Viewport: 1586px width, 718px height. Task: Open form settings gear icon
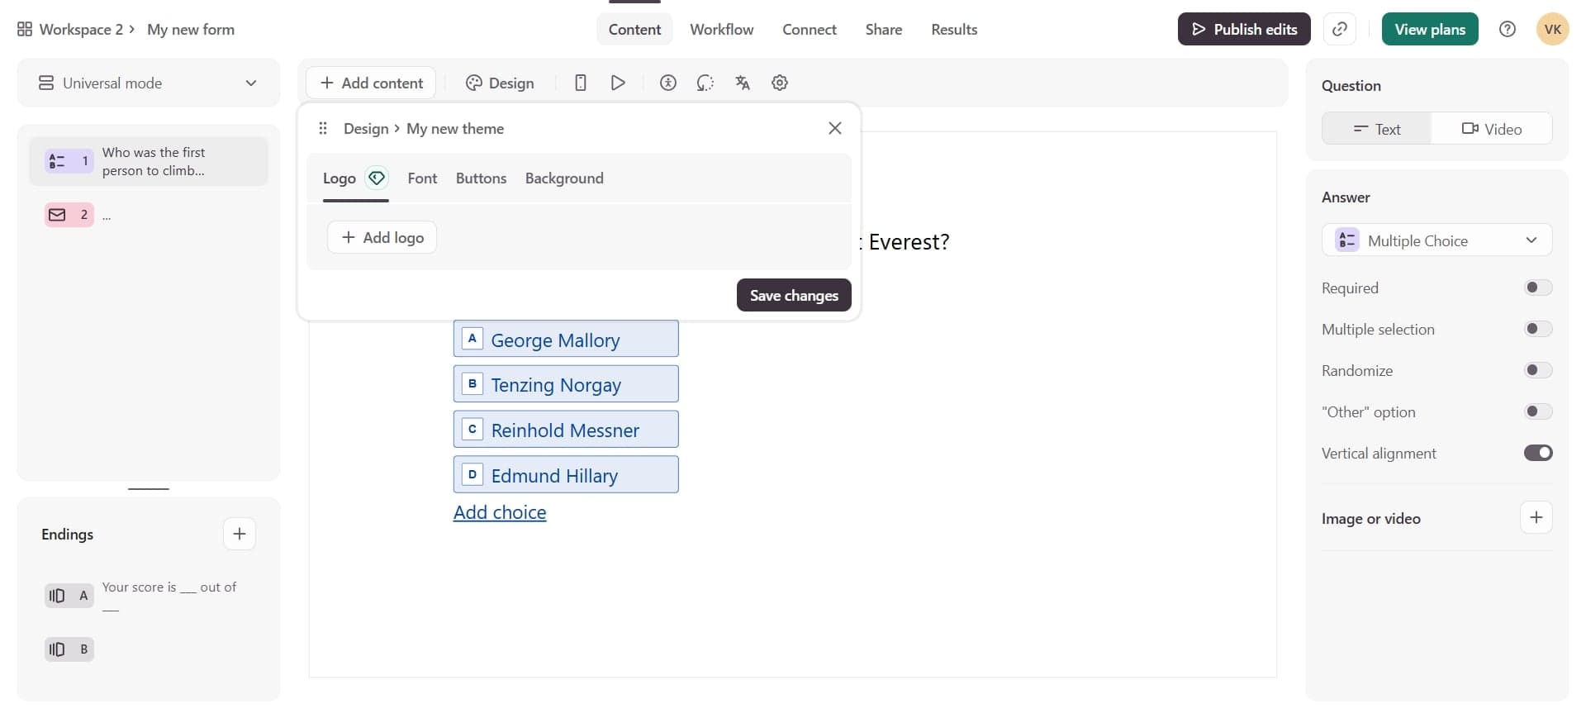[779, 83]
